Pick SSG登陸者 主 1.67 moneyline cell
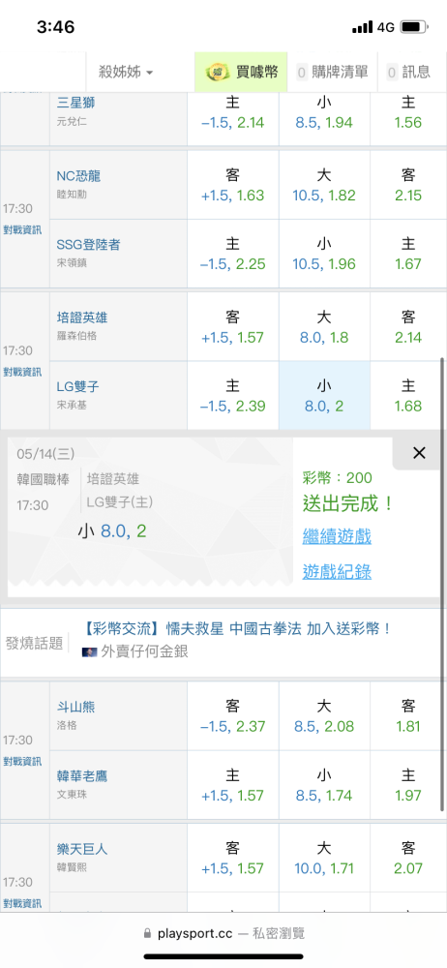 point(408,254)
